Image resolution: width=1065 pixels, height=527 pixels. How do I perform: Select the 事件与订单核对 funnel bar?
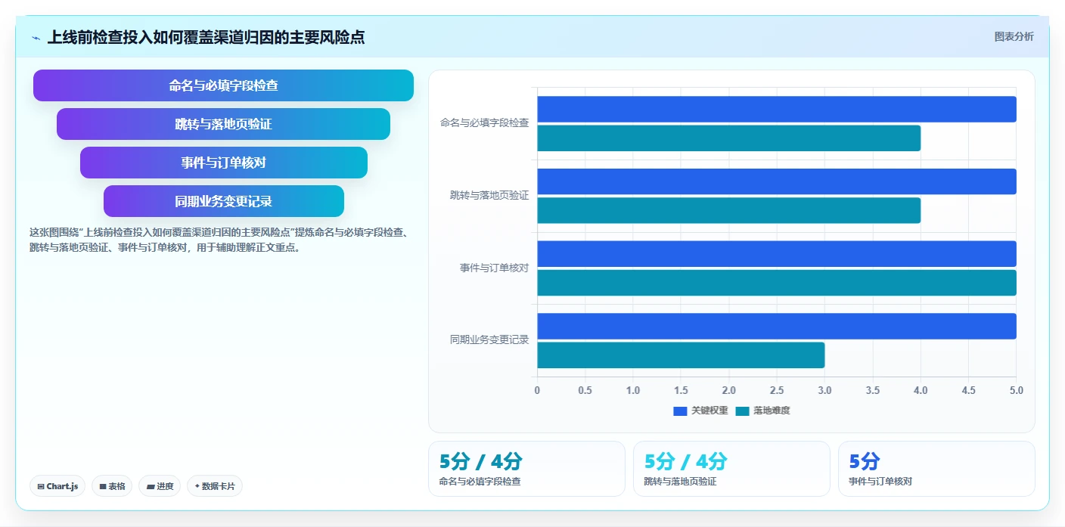[223, 163]
